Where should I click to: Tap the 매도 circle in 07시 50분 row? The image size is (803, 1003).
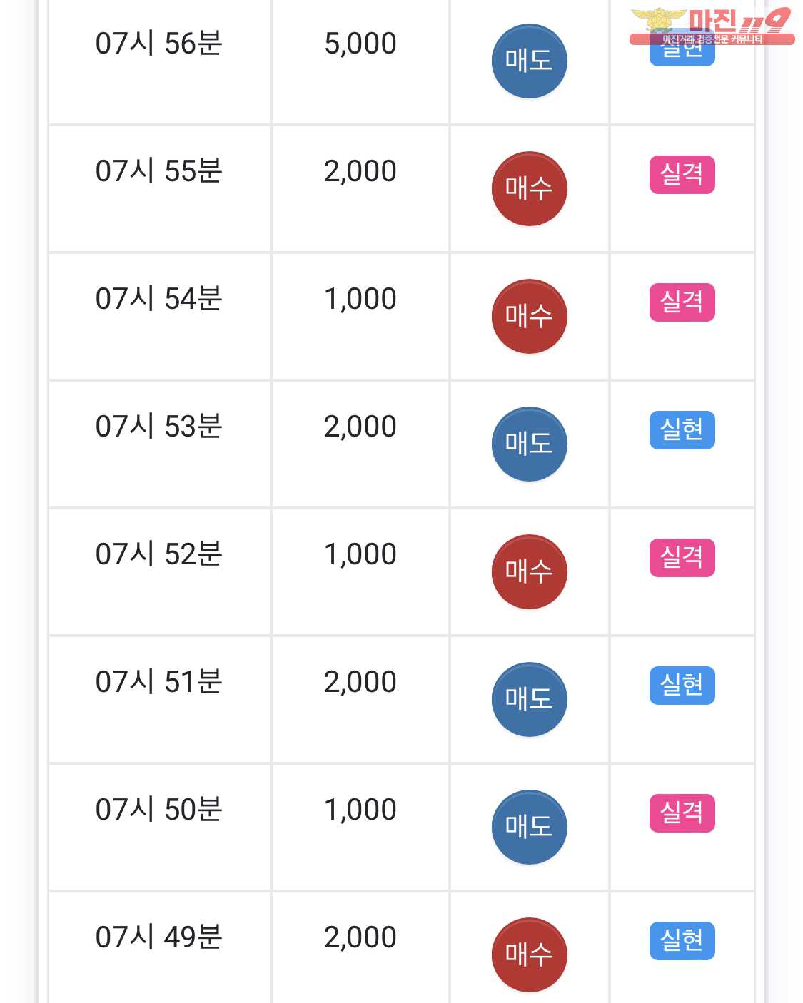click(x=529, y=827)
